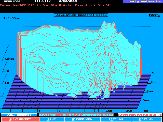Click the 20k frequency axis label
The width and height of the screenshot is (163, 122).
[129, 111]
